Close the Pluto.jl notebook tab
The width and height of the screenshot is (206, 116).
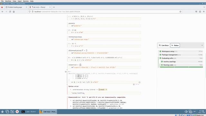point(50,7)
